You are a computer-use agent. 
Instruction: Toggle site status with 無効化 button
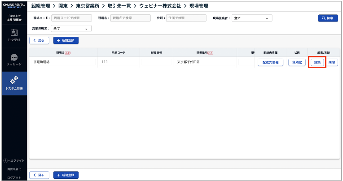pyautogui.click(x=297, y=62)
